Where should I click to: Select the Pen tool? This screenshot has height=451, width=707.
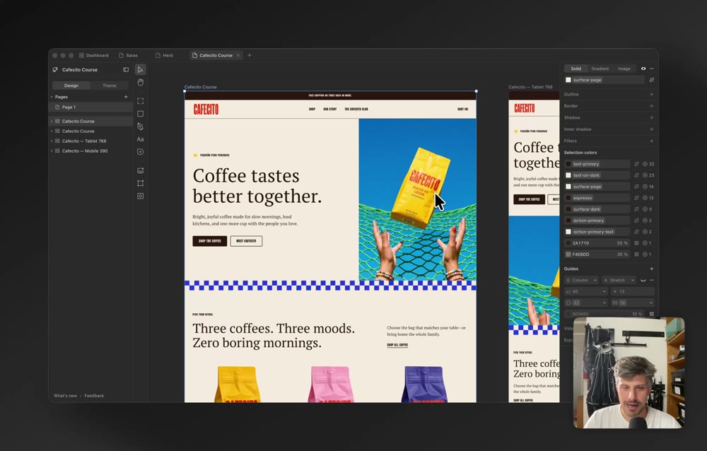(x=140, y=127)
